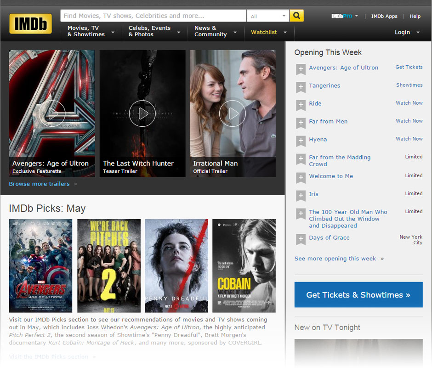The image size is (432, 372).
Task: Click the yellow search magnifier button
Action: [x=296, y=16]
